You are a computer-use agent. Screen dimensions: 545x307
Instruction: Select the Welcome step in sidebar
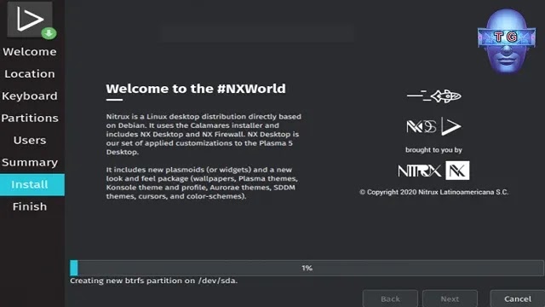[30, 52]
